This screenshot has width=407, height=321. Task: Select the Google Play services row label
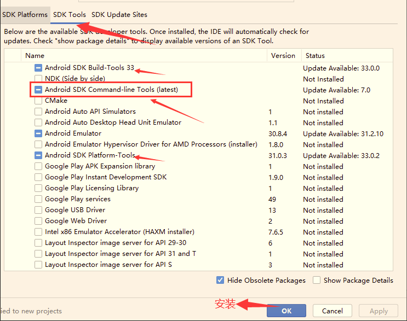[x=78, y=199]
